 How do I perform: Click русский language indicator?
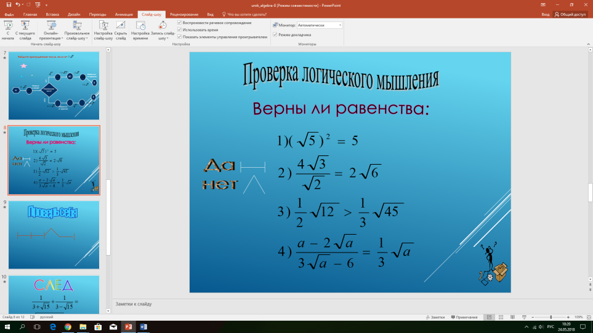(47, 317)
